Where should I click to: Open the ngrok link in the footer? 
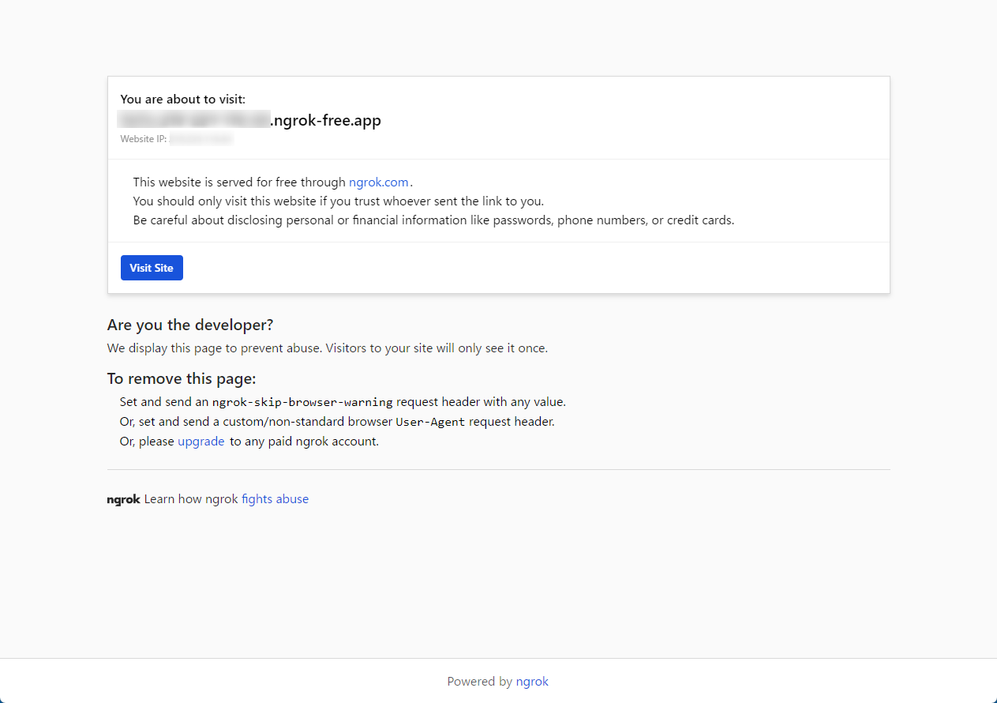point(532,681)
